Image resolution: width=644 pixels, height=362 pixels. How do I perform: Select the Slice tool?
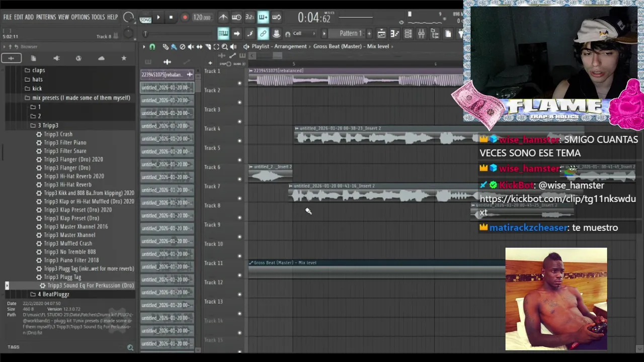pyautogui.click(x=208, y=46)
